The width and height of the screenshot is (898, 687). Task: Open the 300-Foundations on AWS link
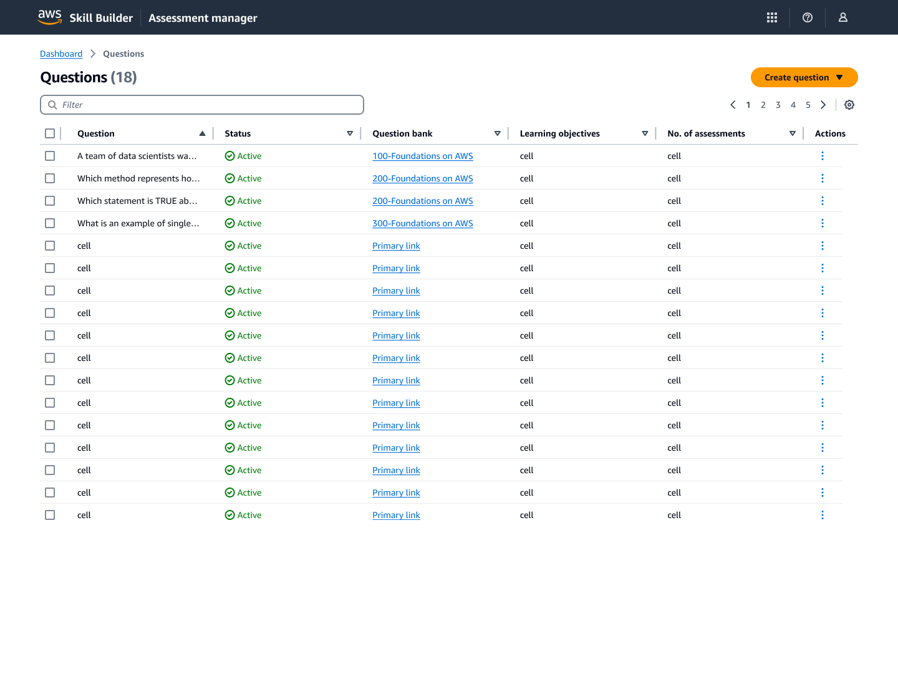pyautogui.click(x=423, y=223)
